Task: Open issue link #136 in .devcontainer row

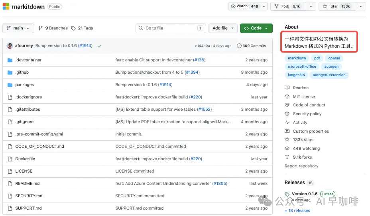Action: [x=199, y=60]
